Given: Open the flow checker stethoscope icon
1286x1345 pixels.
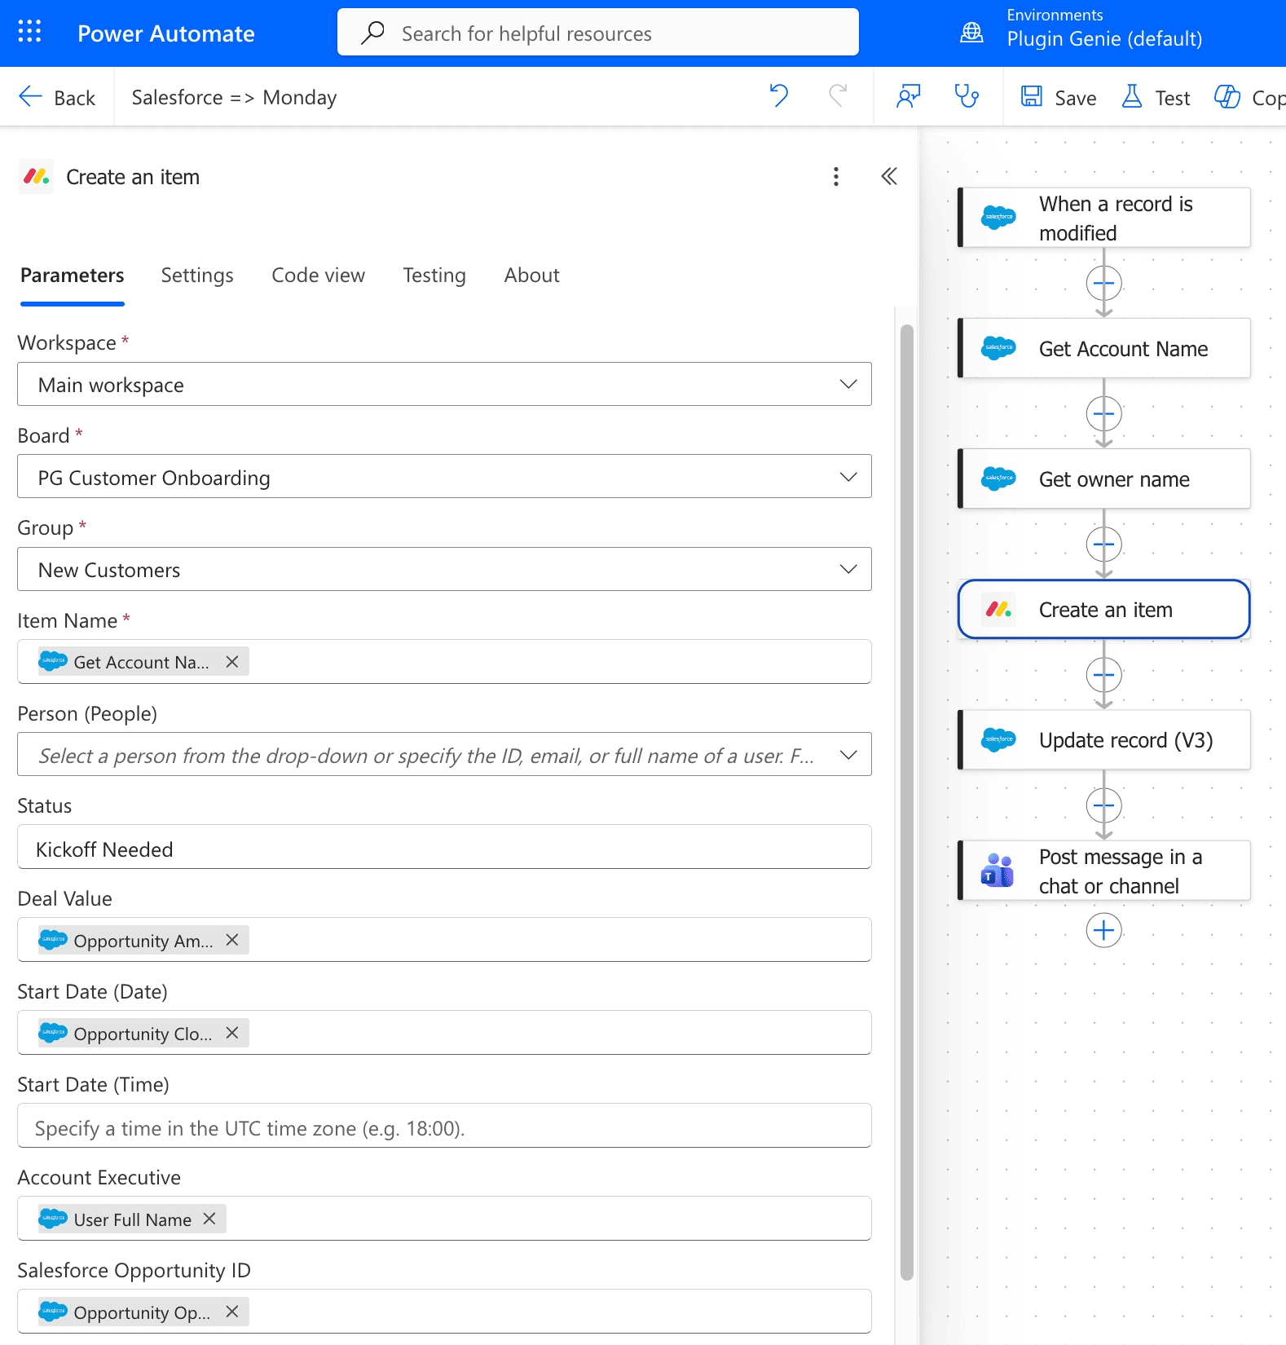Looking at the screenshot, I should pyautogui.click(x=967, y=96).
